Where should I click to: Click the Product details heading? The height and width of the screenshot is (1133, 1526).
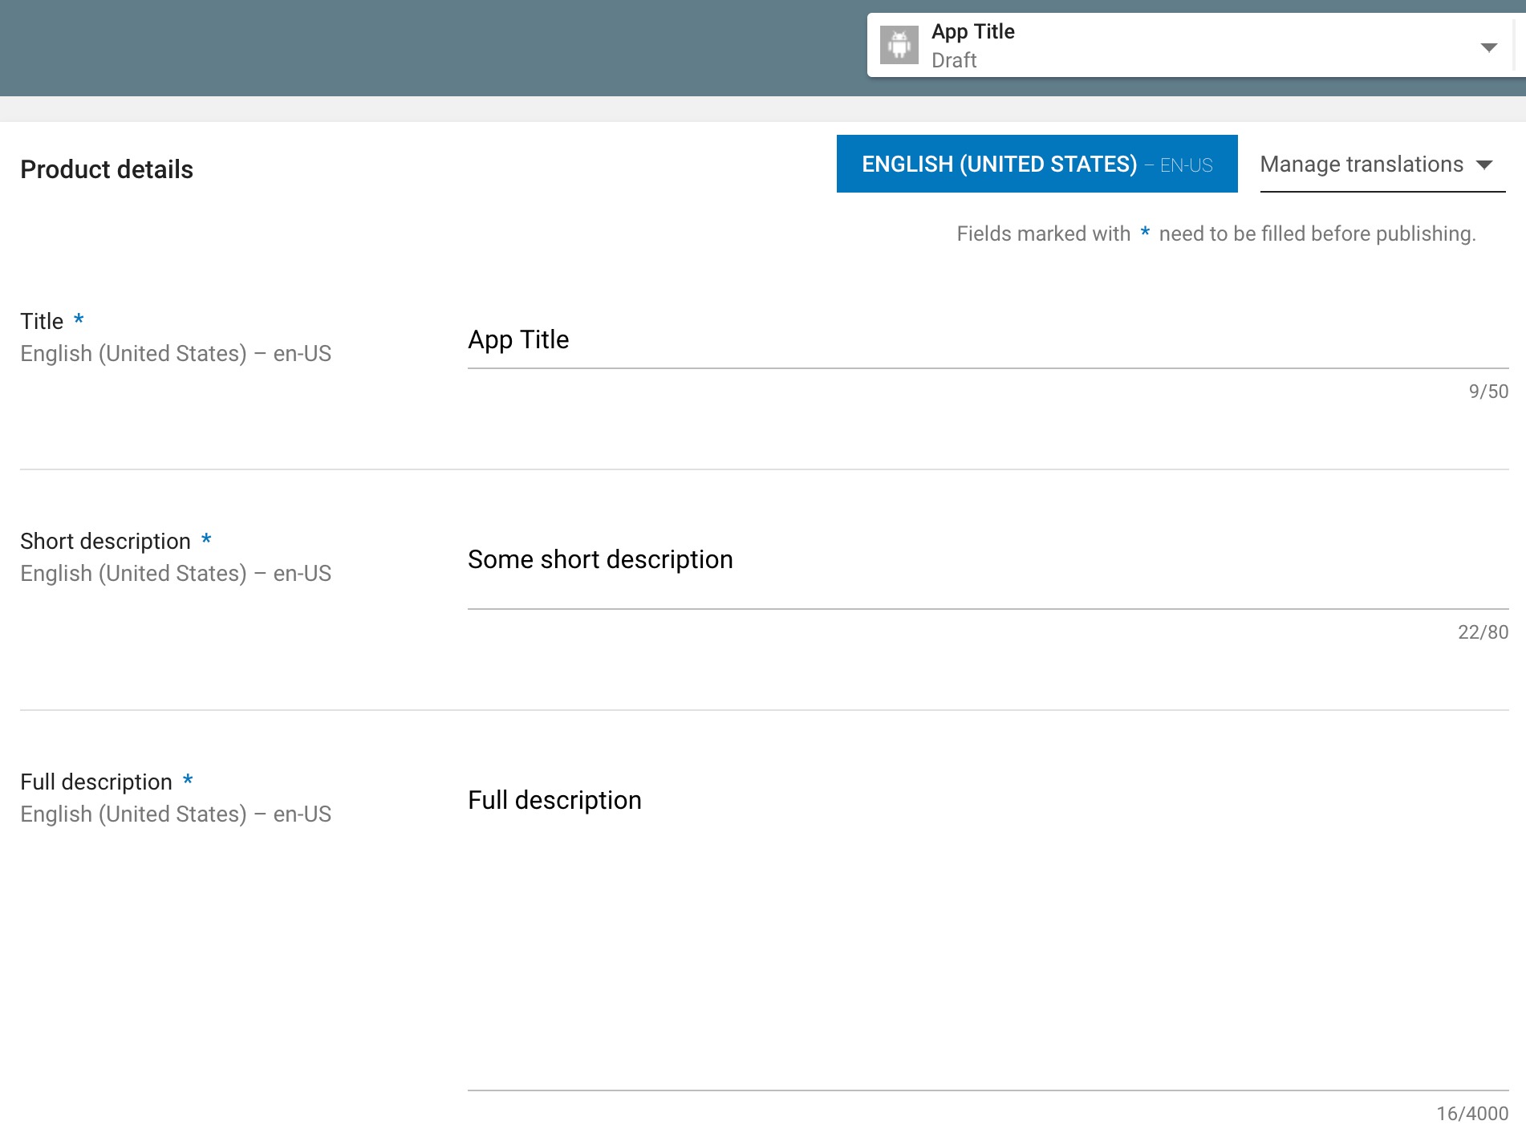pyautogui.click(x=107, y=169)
